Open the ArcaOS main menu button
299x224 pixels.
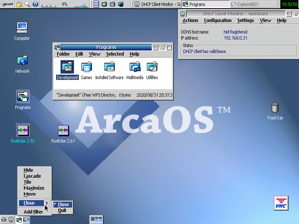click(7, 4)
